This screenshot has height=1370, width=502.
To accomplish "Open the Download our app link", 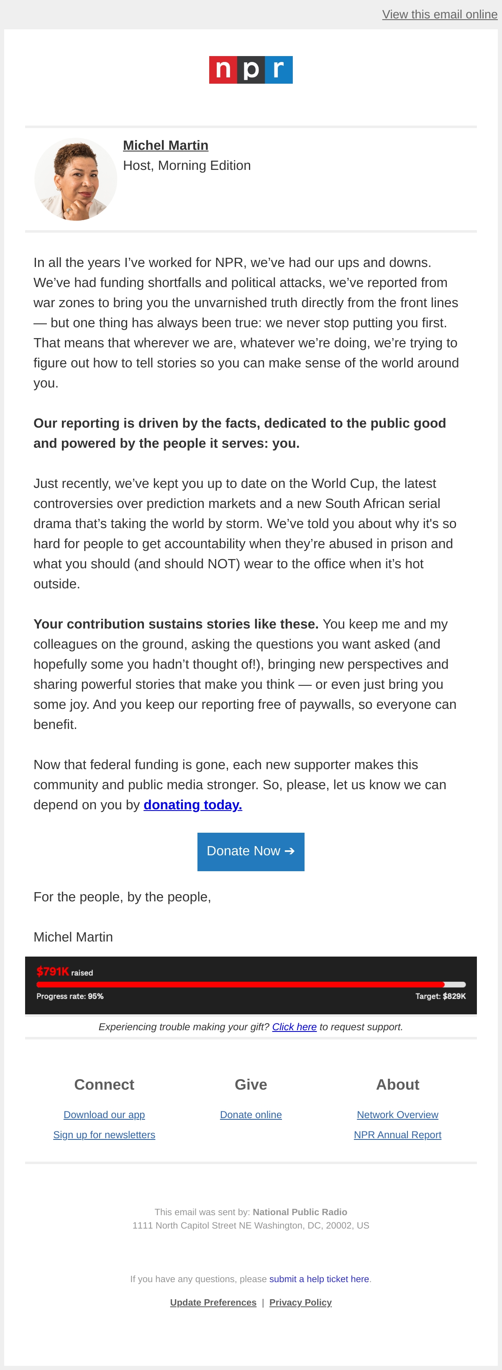I will pos(104,1114).
